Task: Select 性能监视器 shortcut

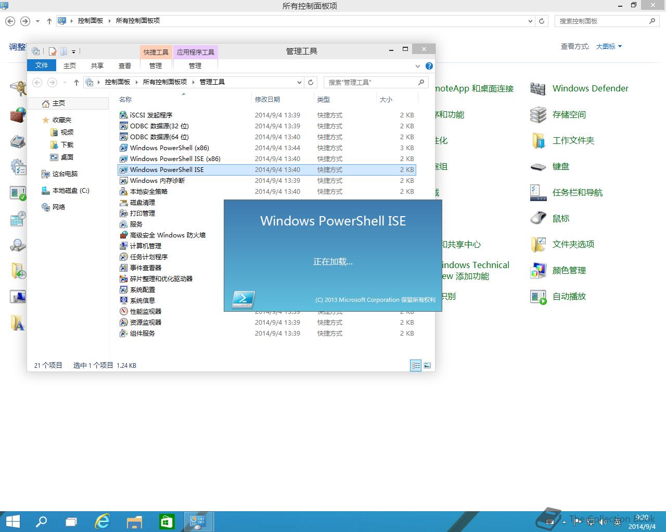Action: [140, 311]
